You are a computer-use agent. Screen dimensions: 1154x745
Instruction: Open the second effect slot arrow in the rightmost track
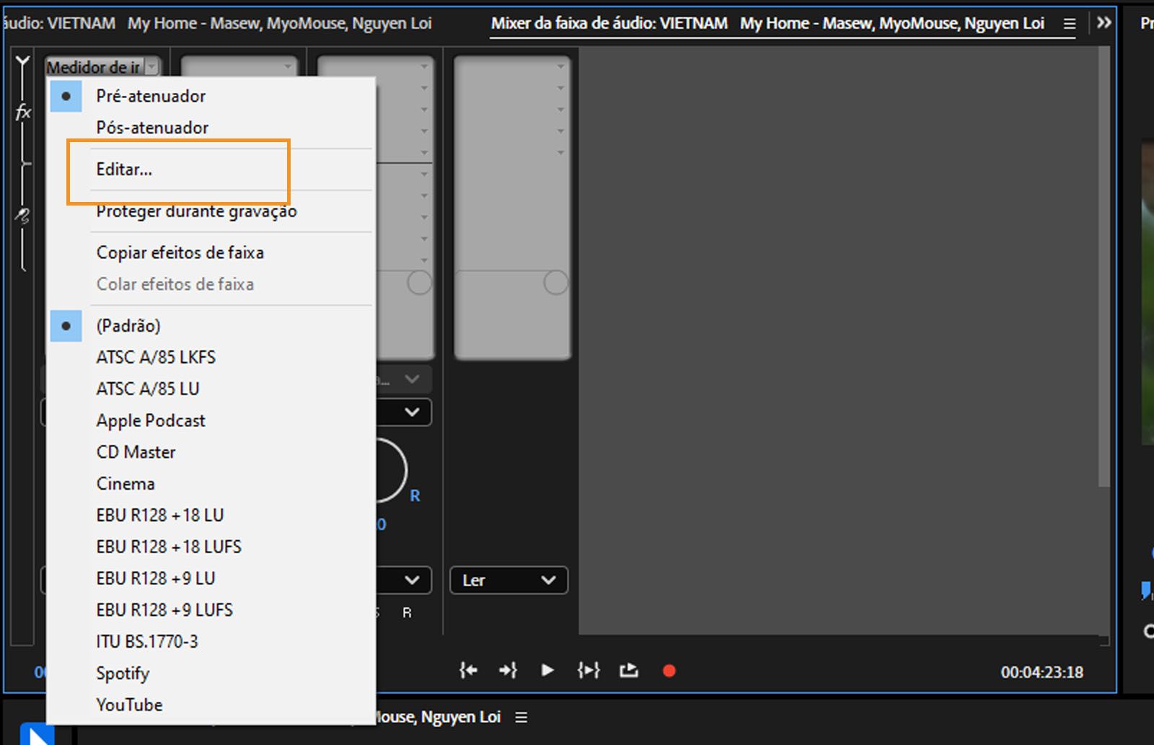[560, 88]
